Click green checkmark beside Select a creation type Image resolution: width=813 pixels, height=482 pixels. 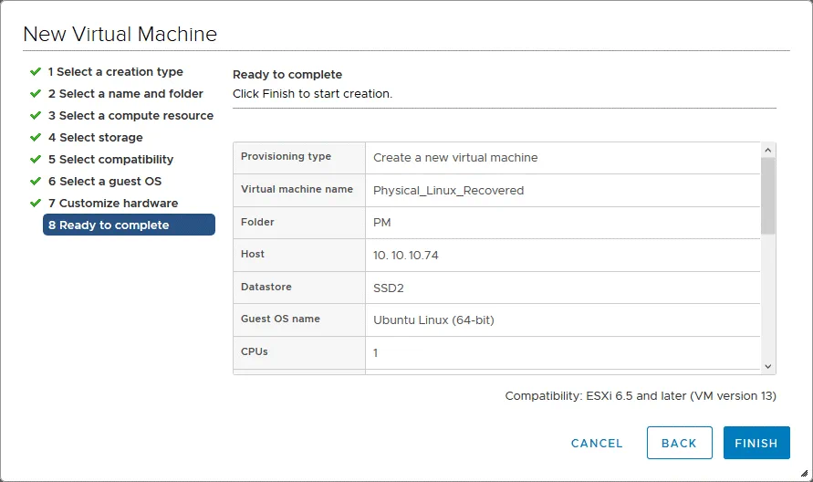[x=36, y=71]
